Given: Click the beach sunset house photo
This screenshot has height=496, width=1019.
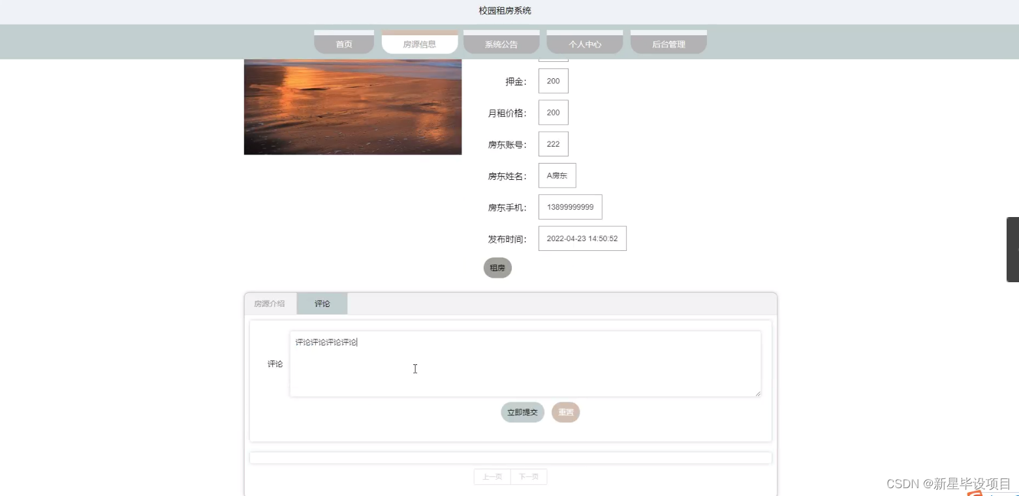Looking at the screenshot, I should (353, 107).
